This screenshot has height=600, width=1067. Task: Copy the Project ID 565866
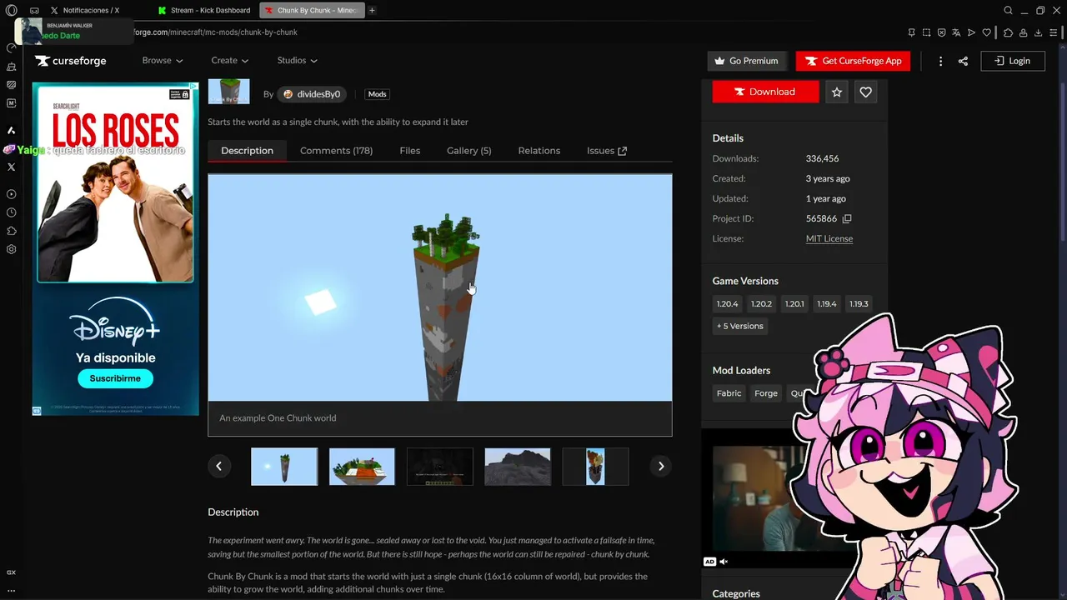(x=847, y=219)
